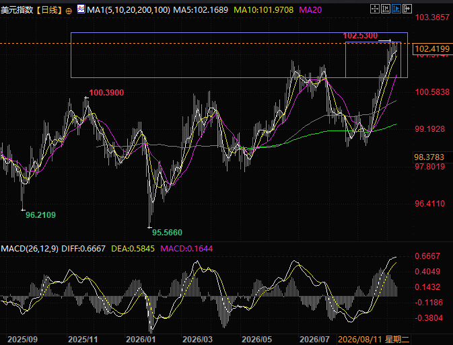
Task: Click the exit-arrow icon in chart toolbar
Action: pyautogui.click(x=407, y=9)
